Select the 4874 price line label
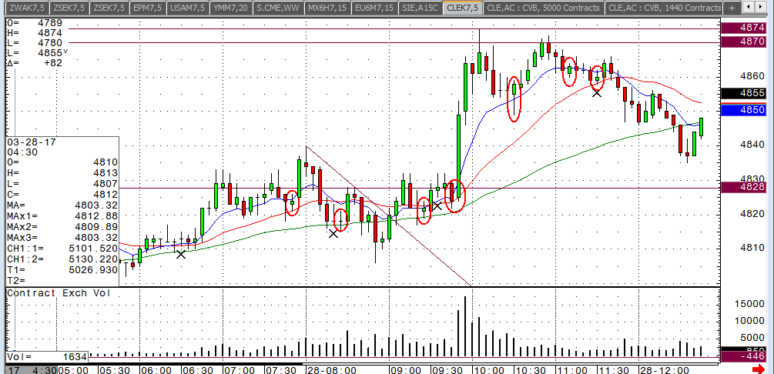The width and height of the screenshot is (774, 374). click(743, 28)
